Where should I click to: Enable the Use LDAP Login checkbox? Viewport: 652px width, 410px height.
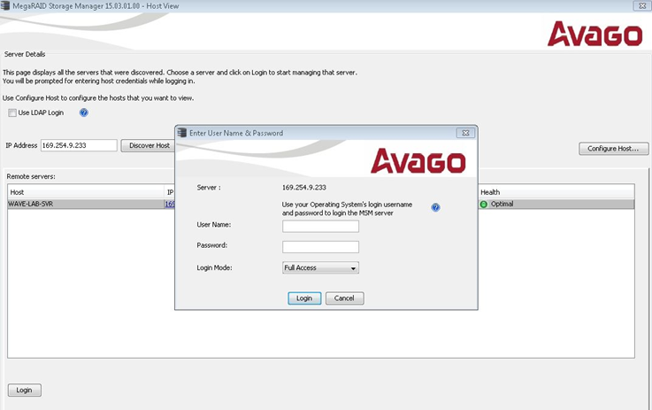12,112
